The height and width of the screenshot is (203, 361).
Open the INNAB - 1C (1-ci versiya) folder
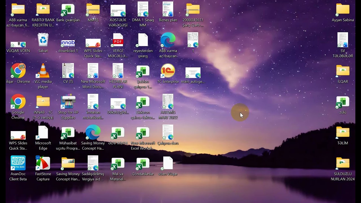43,101
